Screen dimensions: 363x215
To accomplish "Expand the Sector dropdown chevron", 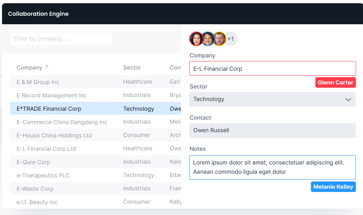I will tap(348, 99).
